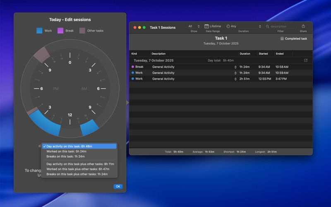Screen dimensions: 331x207
Task: Click the blue dot of 12:55 PM Work row
Action: [x=133, y=79]
